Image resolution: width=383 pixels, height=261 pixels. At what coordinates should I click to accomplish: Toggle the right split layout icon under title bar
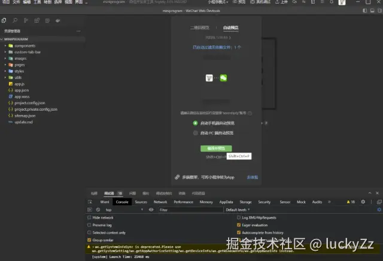pos(380,11)
